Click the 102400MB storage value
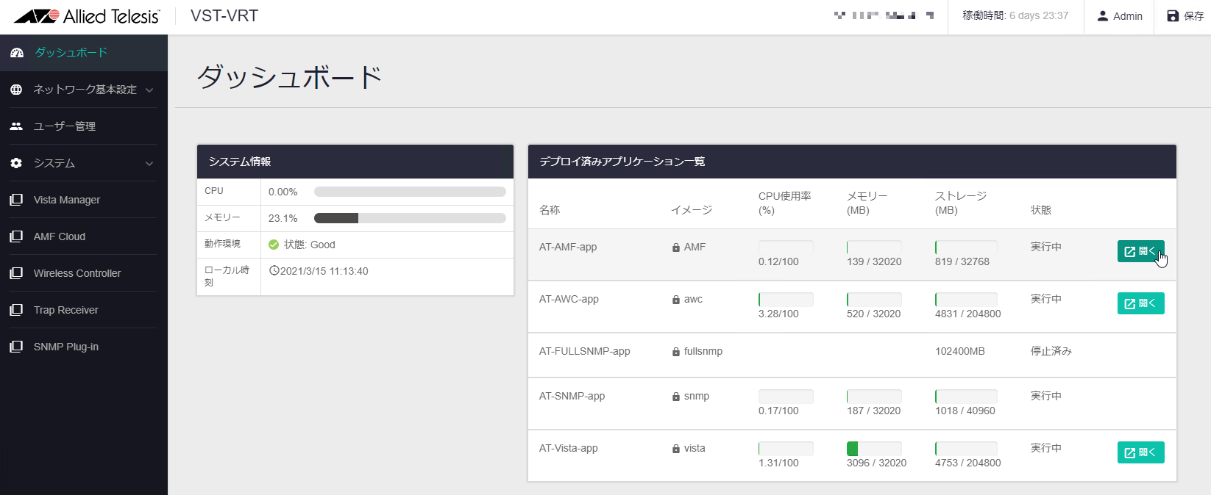 pyautogui.click(x=960, y=351)
